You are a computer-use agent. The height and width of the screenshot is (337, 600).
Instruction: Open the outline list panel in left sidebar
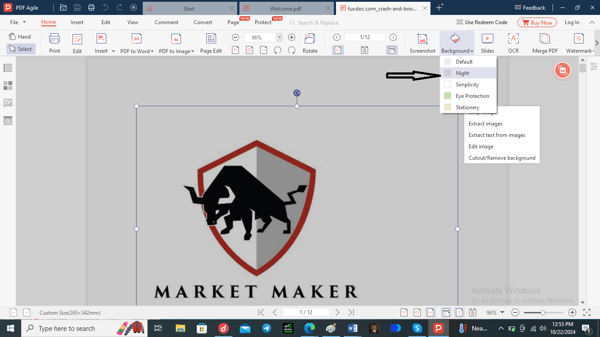8,68
